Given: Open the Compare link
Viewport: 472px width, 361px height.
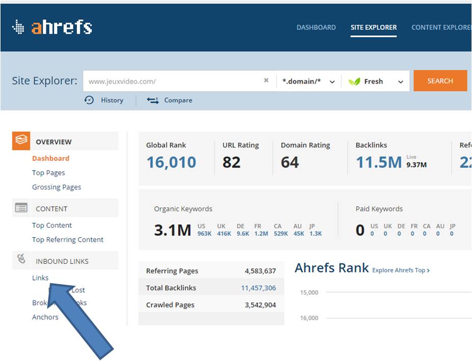Looking at the screenshot, I should coord(178,100).
